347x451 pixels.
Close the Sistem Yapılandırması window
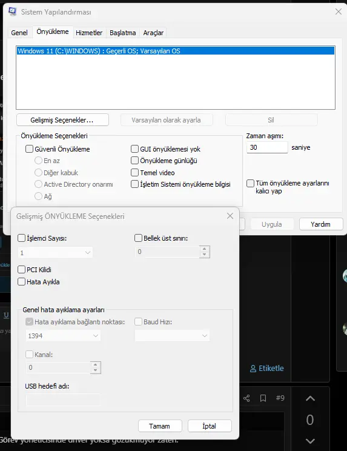click(x=339, y=12)
